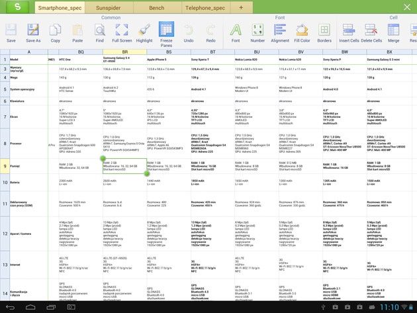Switch to the Smartphone_spec sheet tab
This screenshot has width=417, height=313.
click(60, 8)
